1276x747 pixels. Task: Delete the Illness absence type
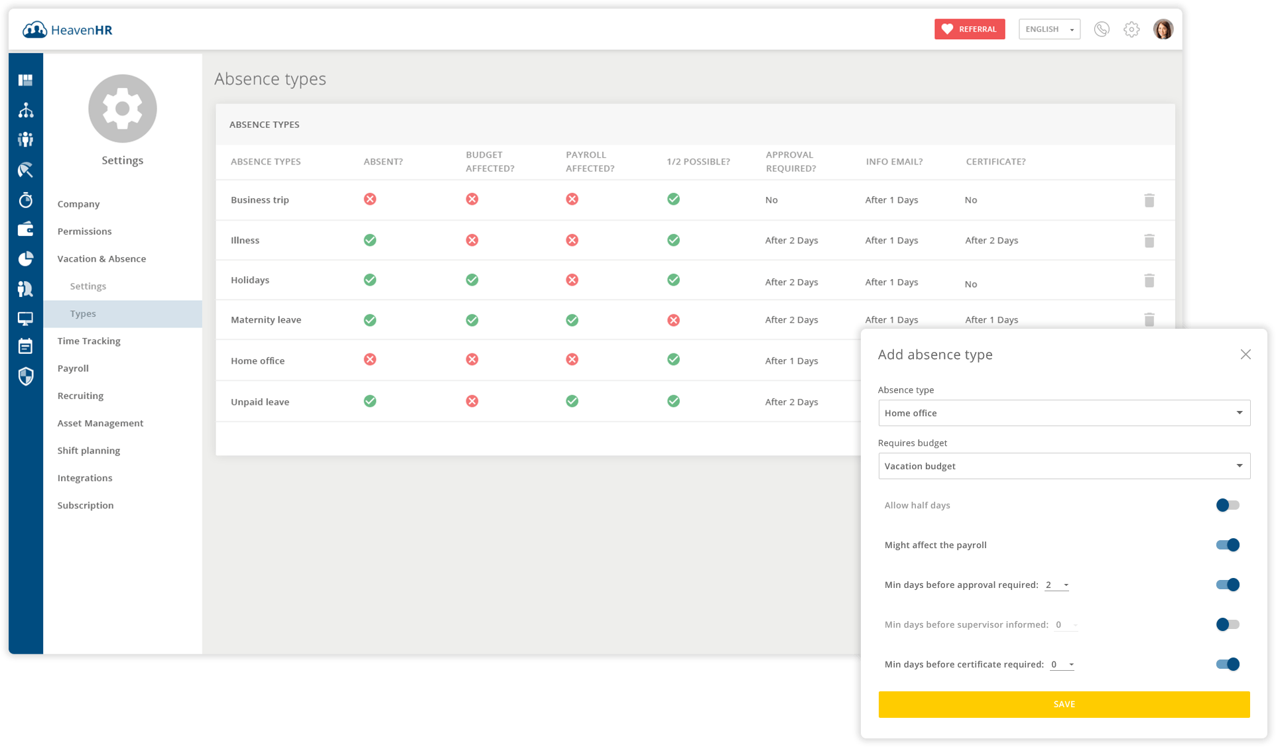tap(1149, 241)
